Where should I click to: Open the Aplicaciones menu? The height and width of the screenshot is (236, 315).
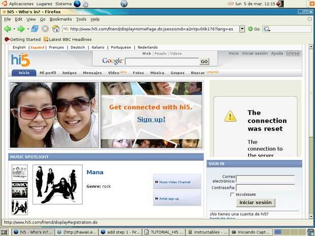21,4
